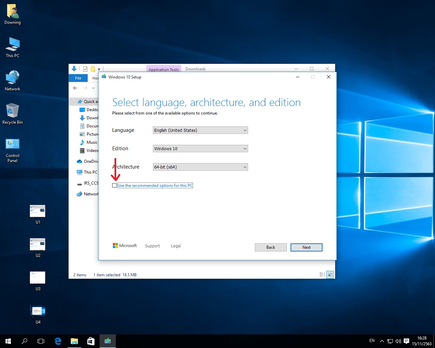Select the U1 image file on desktop
The height and width of the screenshot is (348, 435).
click(x=38, y=214)
